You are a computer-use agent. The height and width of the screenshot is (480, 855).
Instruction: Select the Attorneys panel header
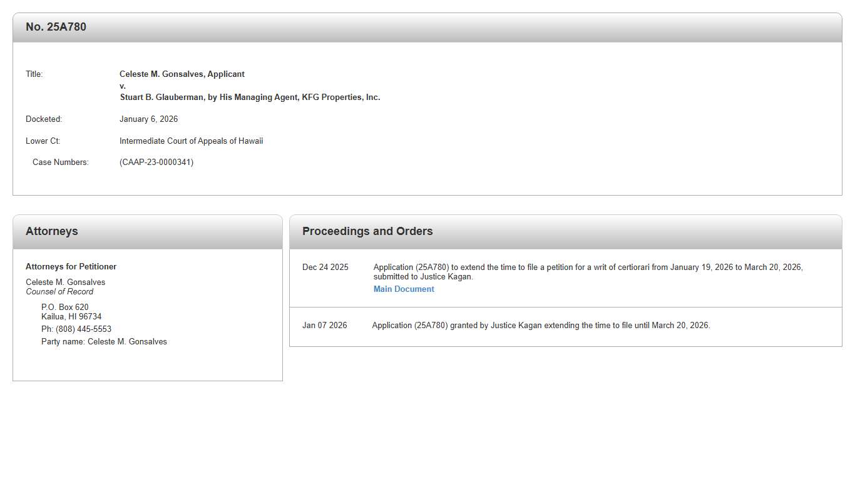(x=52, y=231)
